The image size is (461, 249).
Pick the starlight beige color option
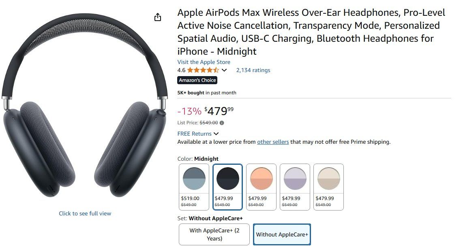(328, 187)
